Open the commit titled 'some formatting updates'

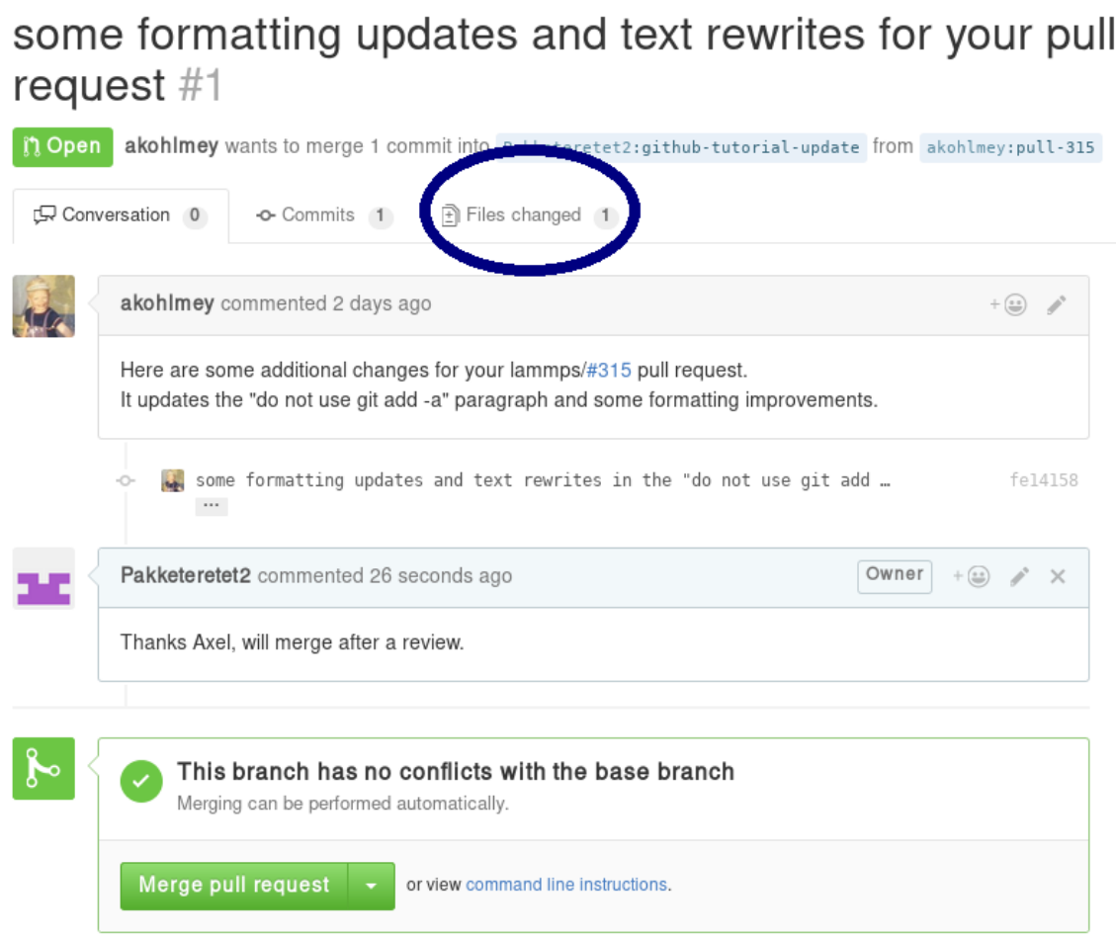pyautogui.click(x=543, y=480)
